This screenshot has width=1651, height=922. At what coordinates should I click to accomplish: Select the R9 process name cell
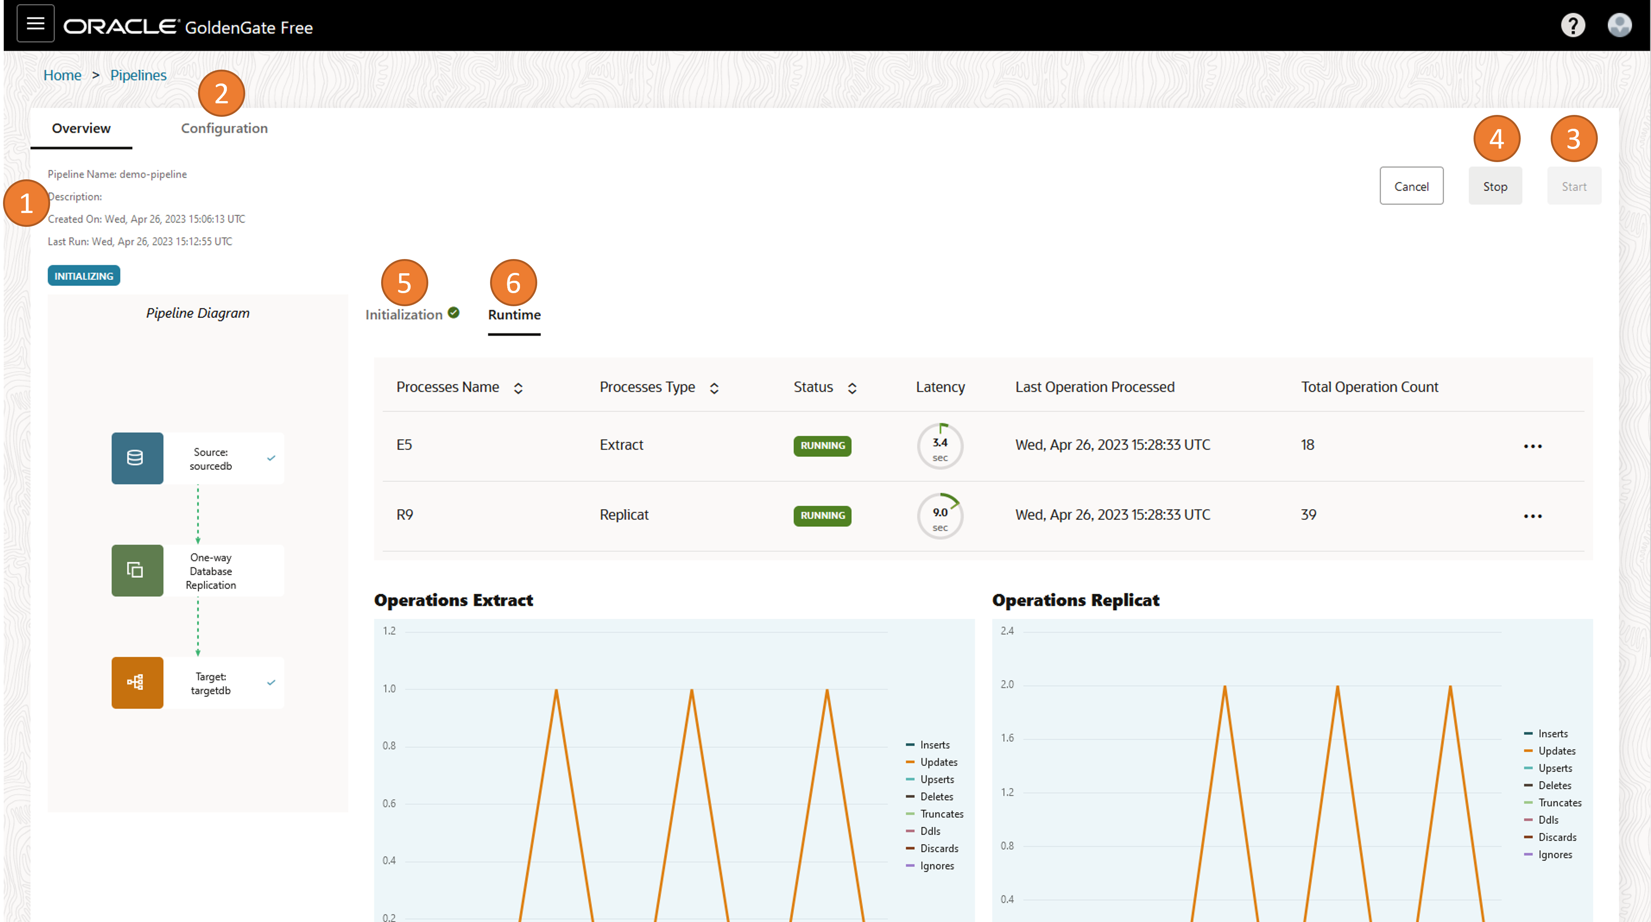tap(404, 514)
